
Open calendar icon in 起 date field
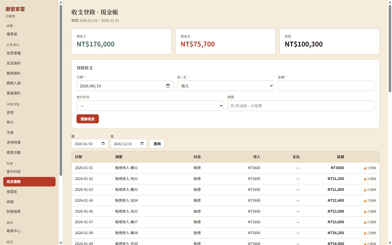tap(103, 143)
